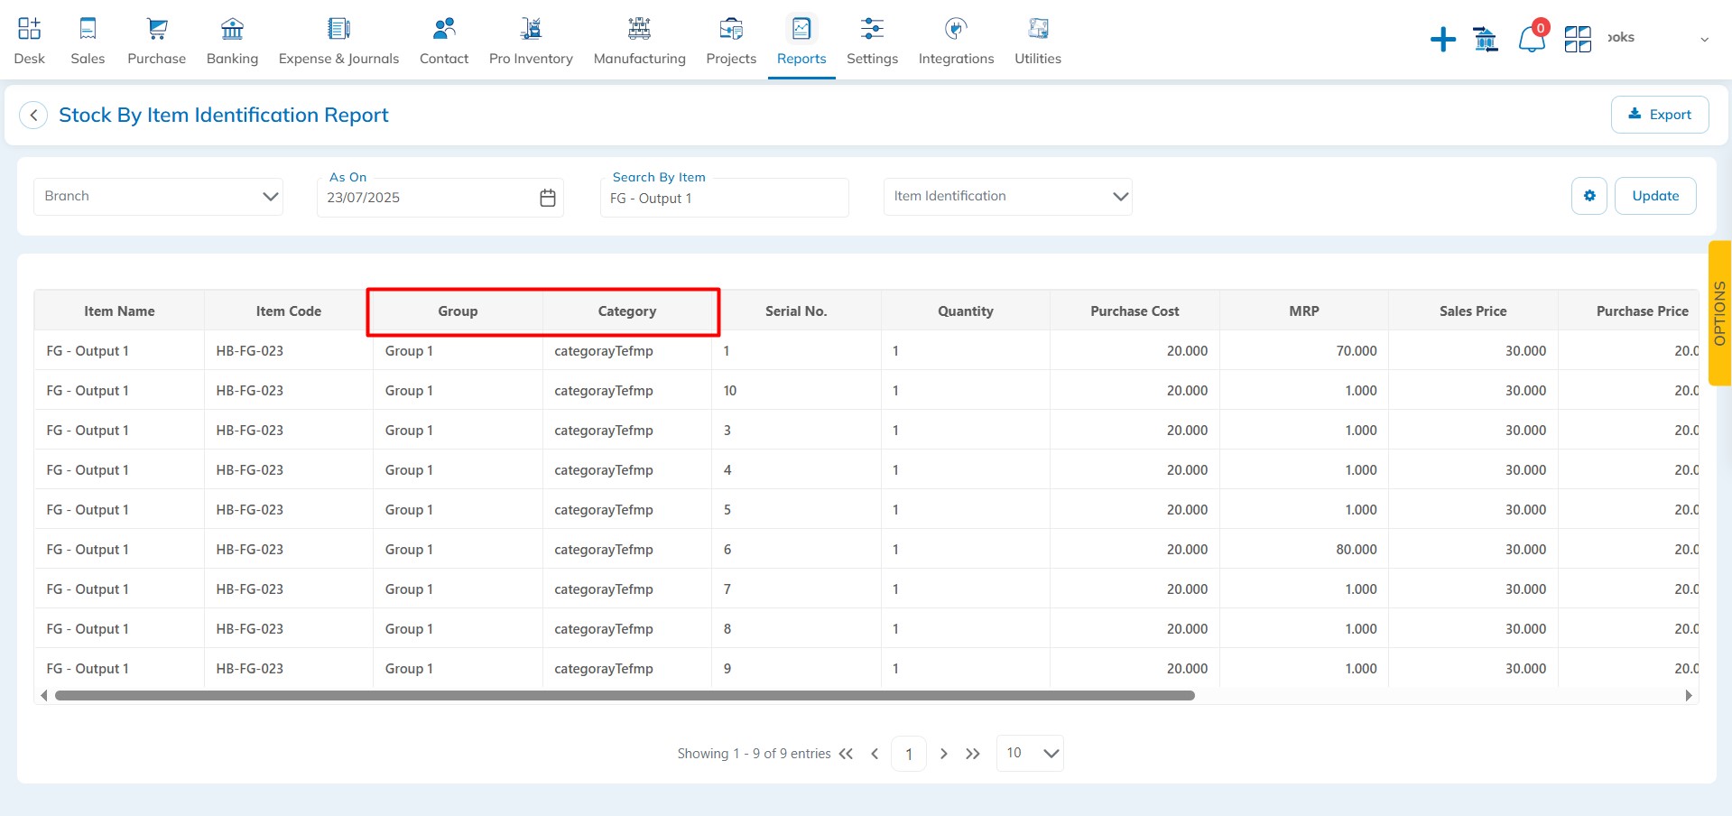
Task: Jump to last page with double right arrows
Action: (x=972, y=754)
